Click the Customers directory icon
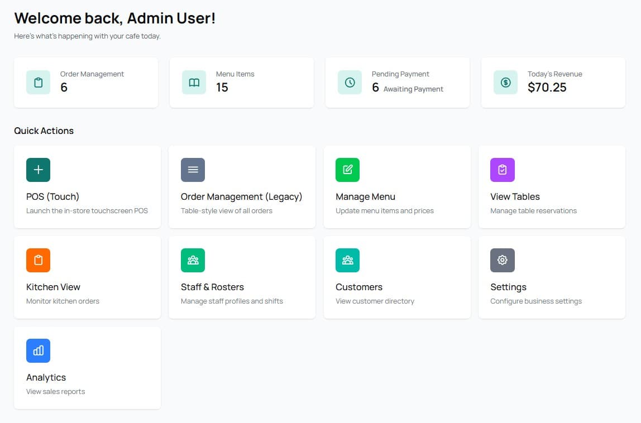The height and width of the screenshot is (423, 641). 347,260
